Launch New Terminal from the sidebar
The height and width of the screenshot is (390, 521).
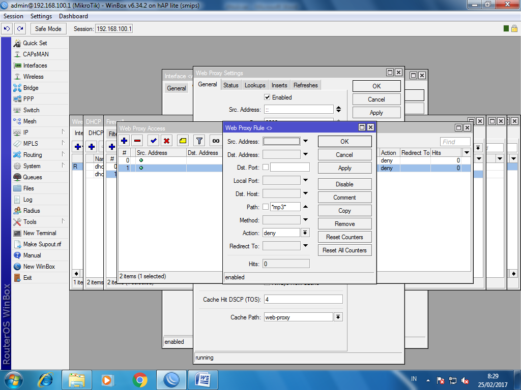pyautogui.click(x=40, y=233)
